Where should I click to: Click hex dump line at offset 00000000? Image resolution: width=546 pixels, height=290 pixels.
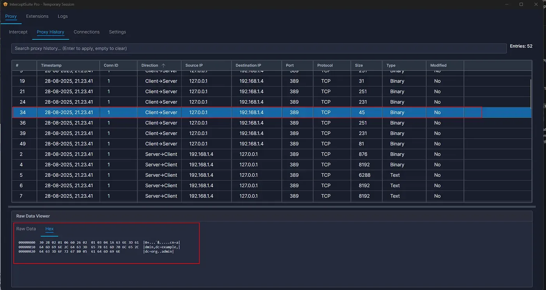99,243
